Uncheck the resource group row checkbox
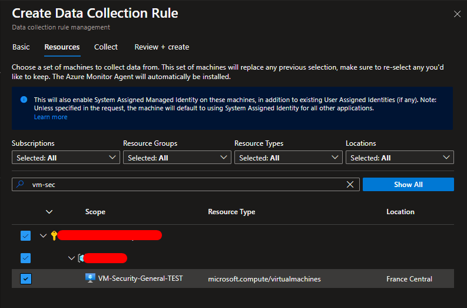The width and height of the screenshot is (467, 308). 25,258
